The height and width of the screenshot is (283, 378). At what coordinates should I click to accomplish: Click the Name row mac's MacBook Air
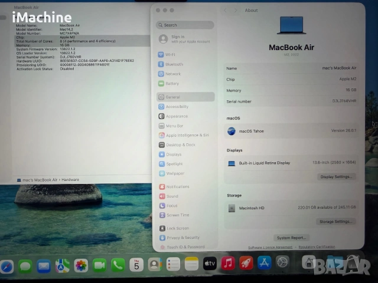[291, 68]
